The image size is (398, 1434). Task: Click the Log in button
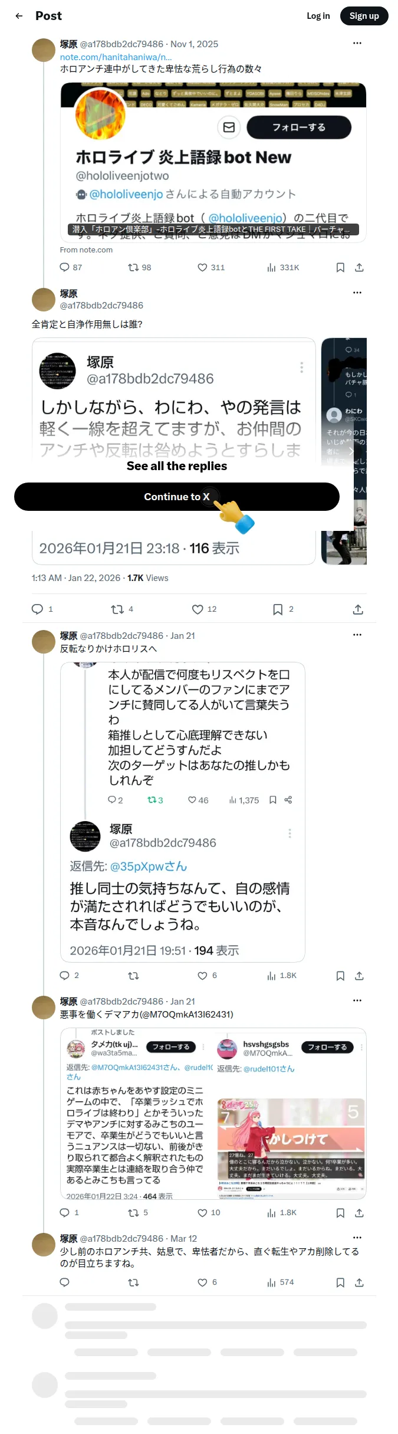318,16
